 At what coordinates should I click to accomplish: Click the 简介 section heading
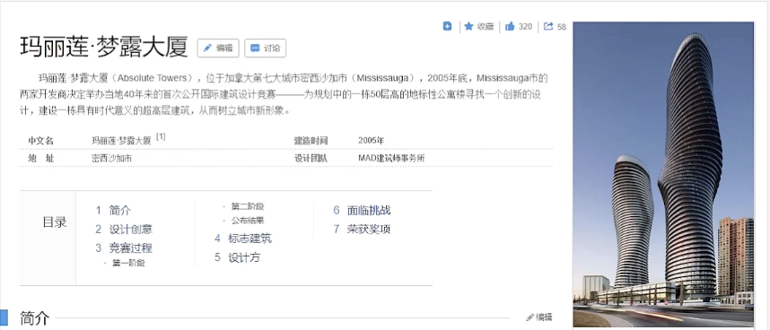pos(34,317)
